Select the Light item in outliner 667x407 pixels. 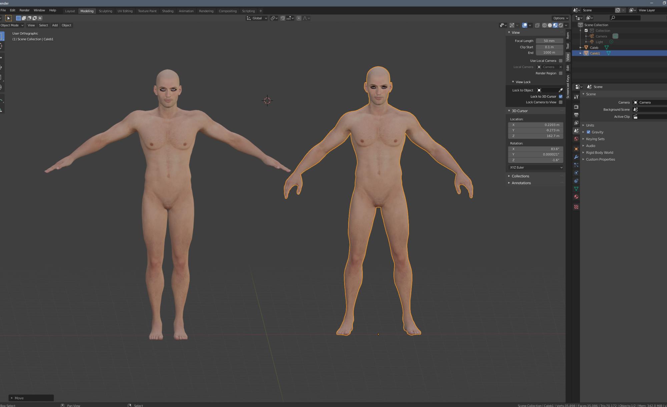599,42
